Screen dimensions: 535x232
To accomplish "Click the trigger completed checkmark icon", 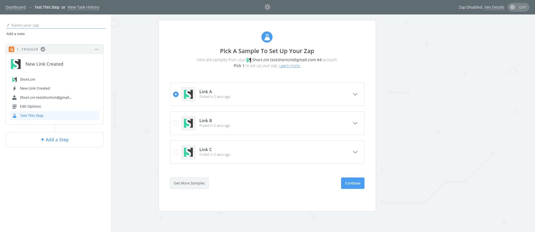I will click(x=43, y=49).
